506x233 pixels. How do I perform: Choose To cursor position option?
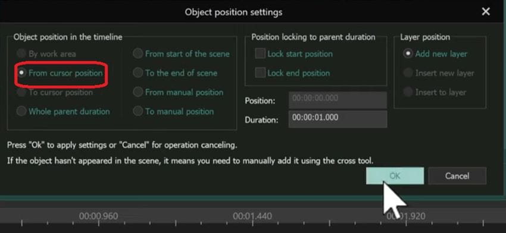pyautogui.click(x=21, y=93)
